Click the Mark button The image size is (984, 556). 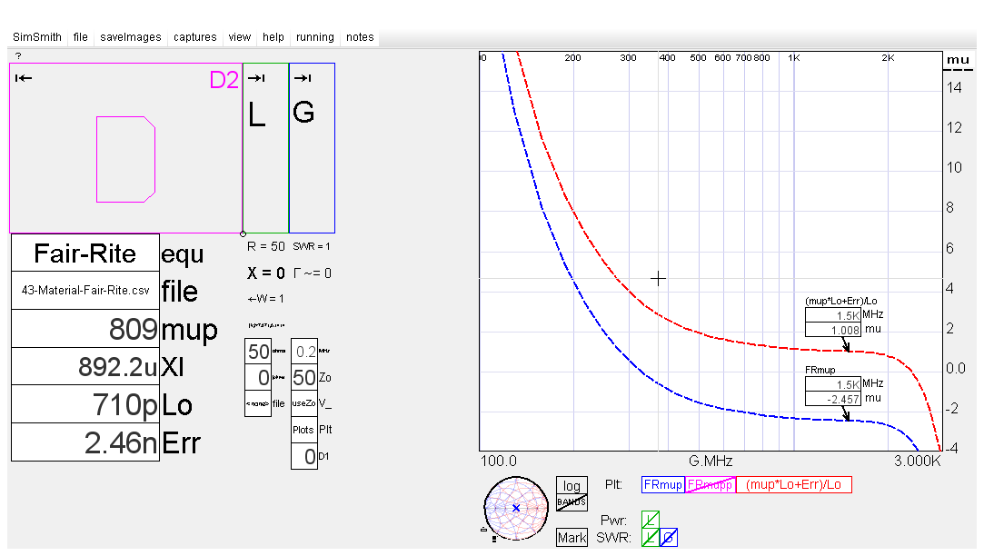(572, 538)
